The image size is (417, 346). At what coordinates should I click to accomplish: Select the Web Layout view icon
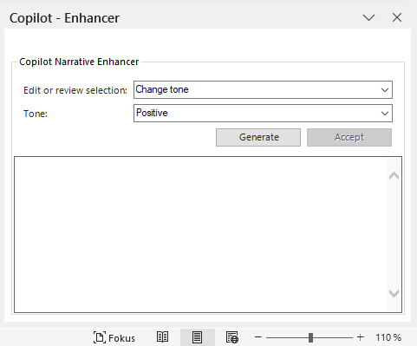pyautogui.click(x=232, y=337)
